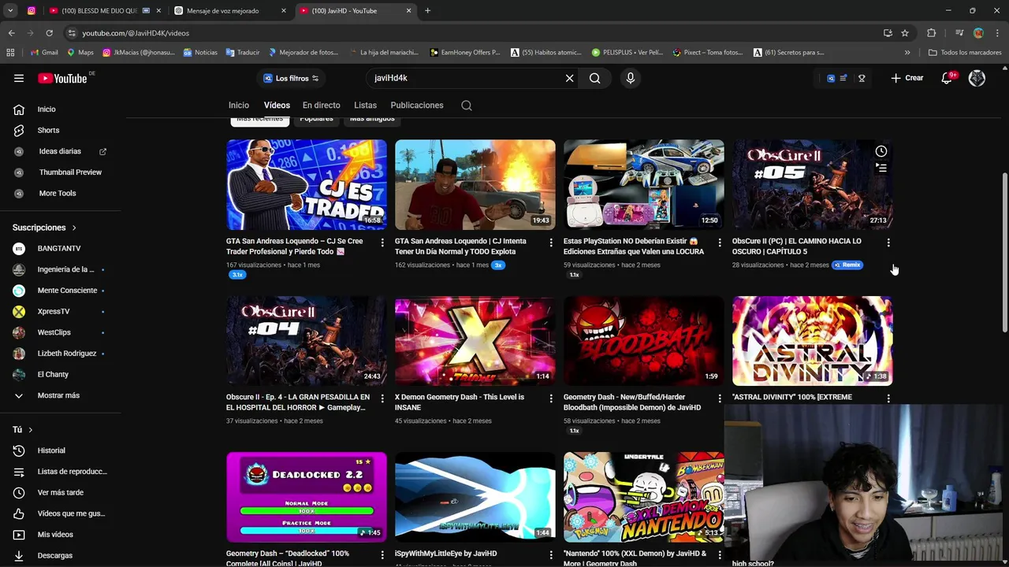Open the Chrome profile avatar
1009x567 pixels.
[x=978, y=33]
